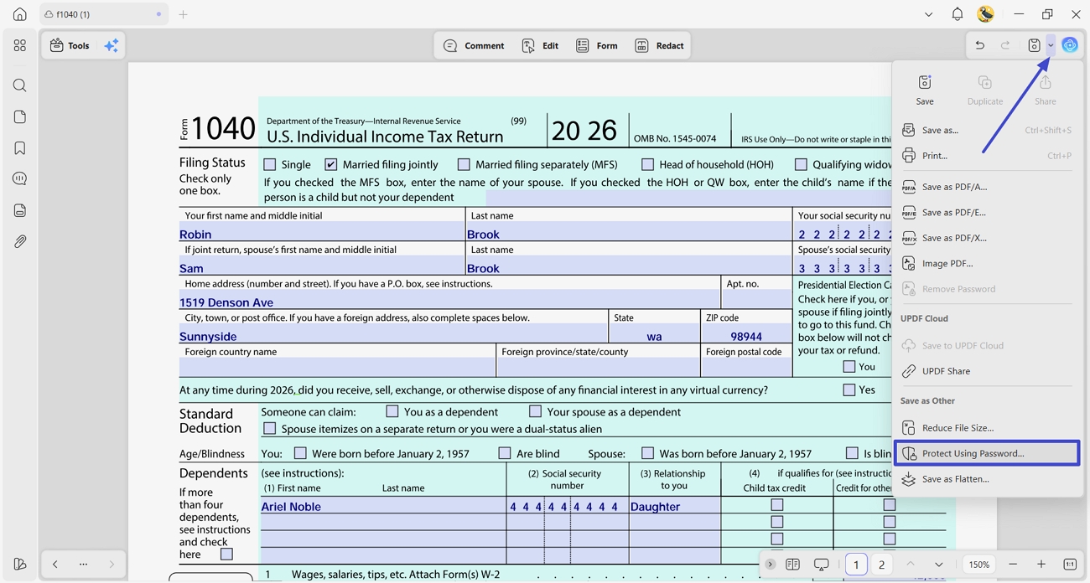The height and width of the screenshot is (583, 1090).
Task: Go to next page chevron down
Action: click(x=938, y=565)
